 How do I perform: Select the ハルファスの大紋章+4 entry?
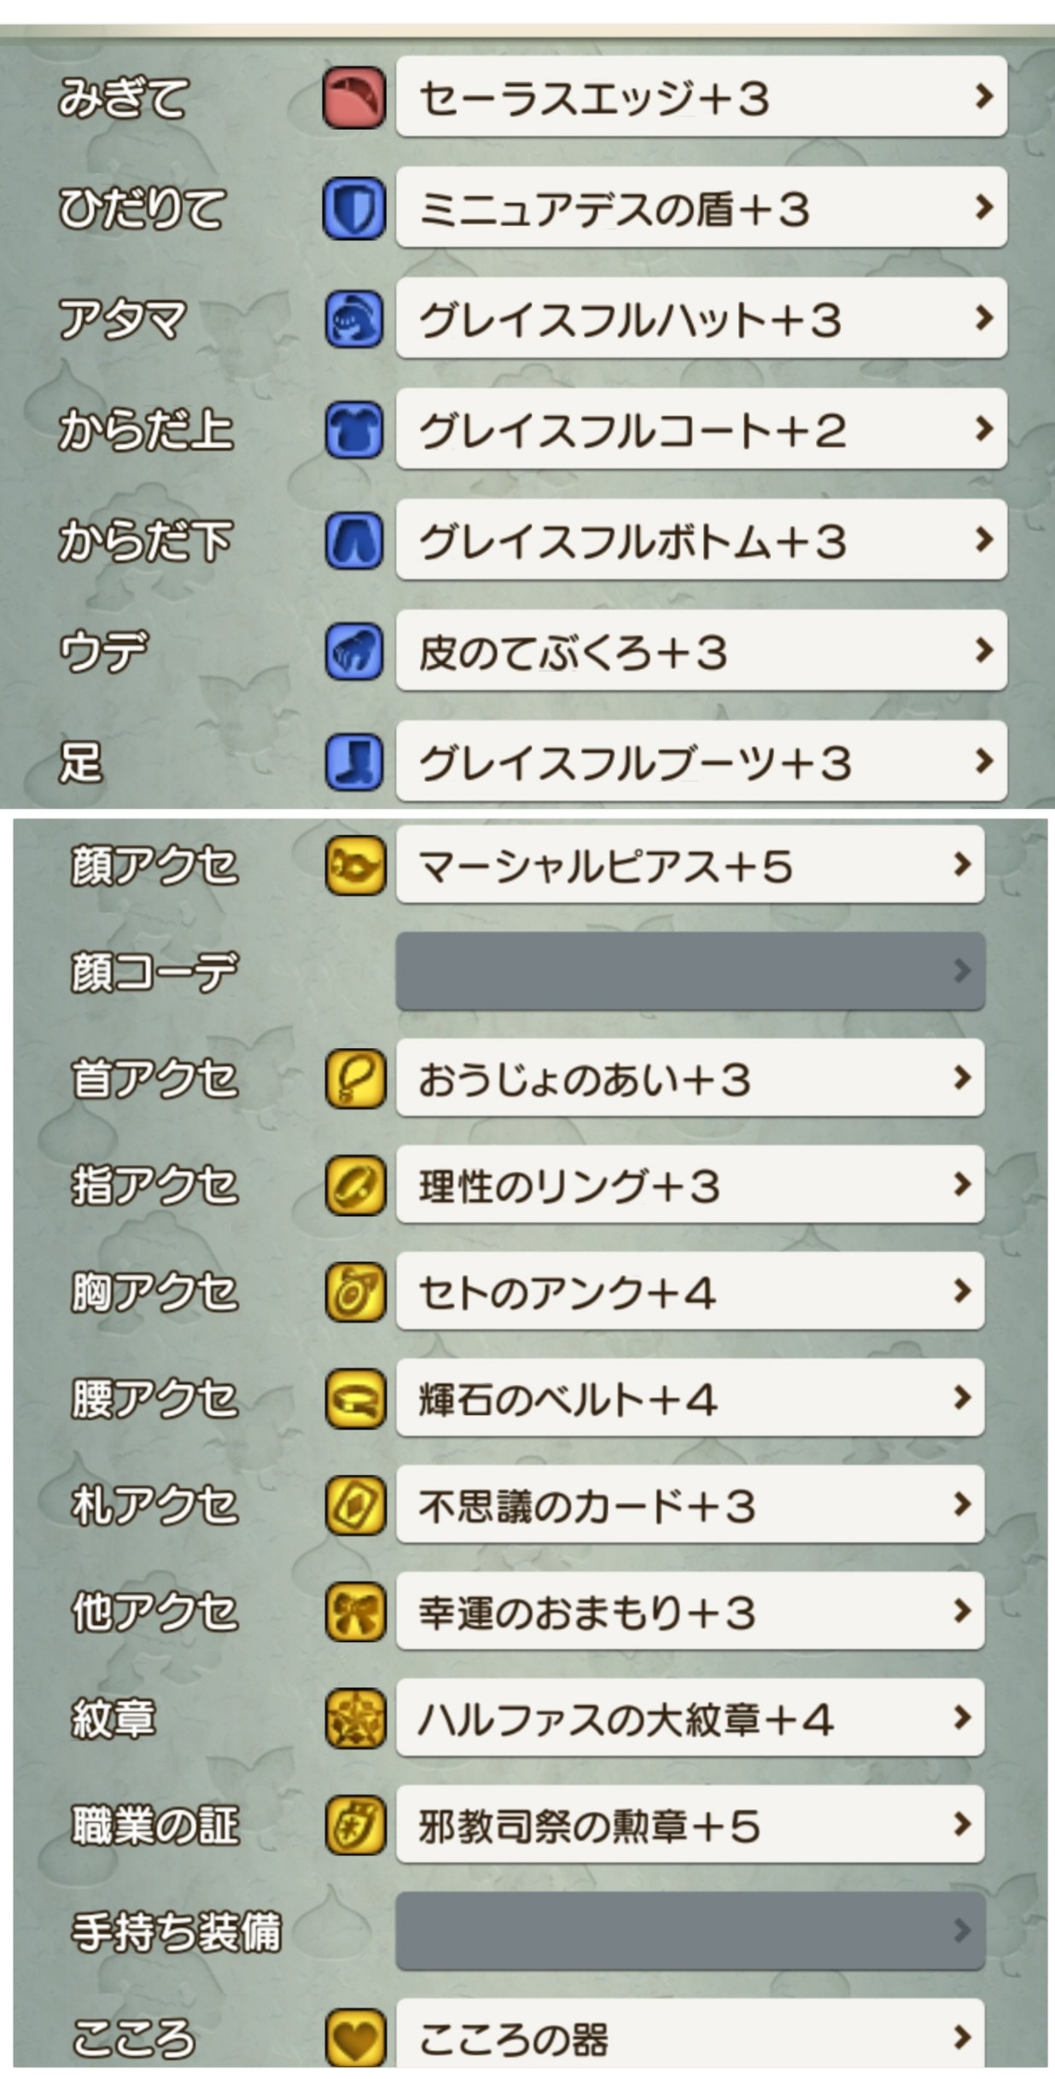pyautogui.click(x=690, y=1718)
